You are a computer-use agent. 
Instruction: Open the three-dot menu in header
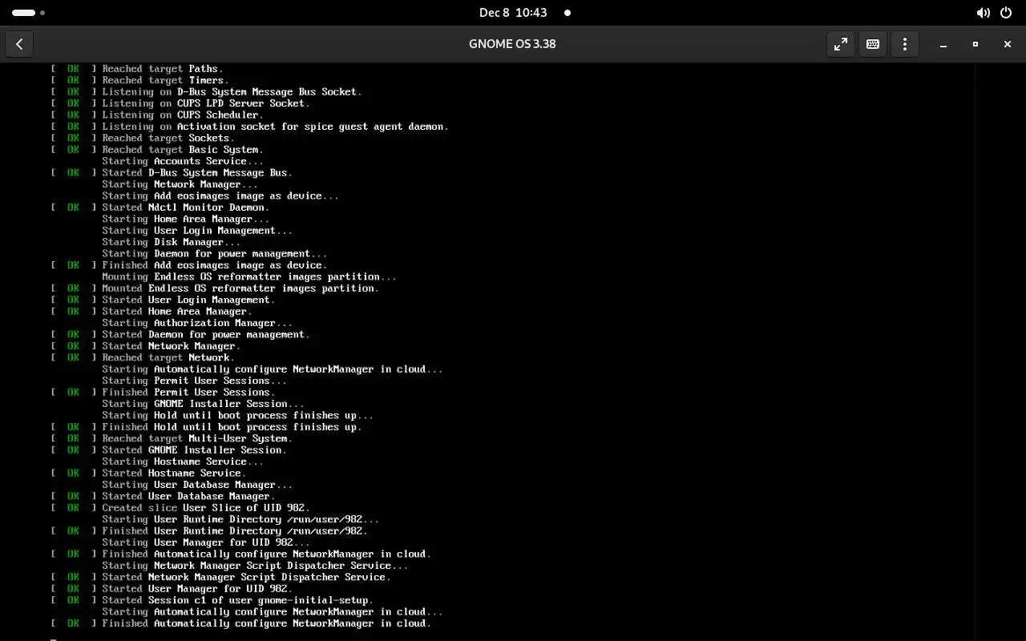pyautogui.click(x=905, y=44)
